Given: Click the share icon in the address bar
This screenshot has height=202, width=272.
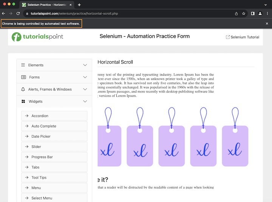Looking at the screenshot, I should pyautogui.click(x=236, y=13).
